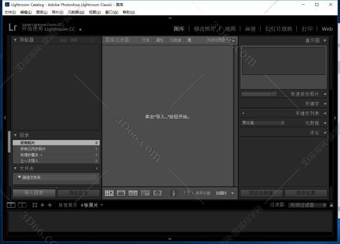Open the 帮助 Help menu
The width and height of the screenshot is (340, 244).
click(x=128, y=12)
